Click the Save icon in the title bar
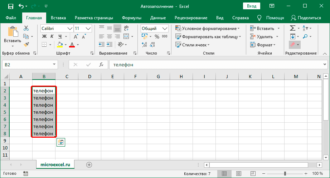Image resolution: width=330 pixels, height=178 pixels. 10,6
